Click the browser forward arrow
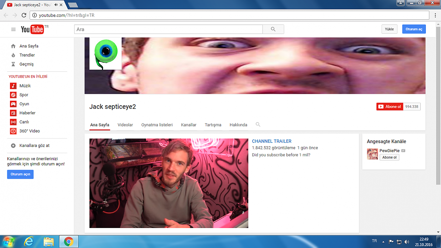Screen dimensions: 441x248 tap(15, 15)
